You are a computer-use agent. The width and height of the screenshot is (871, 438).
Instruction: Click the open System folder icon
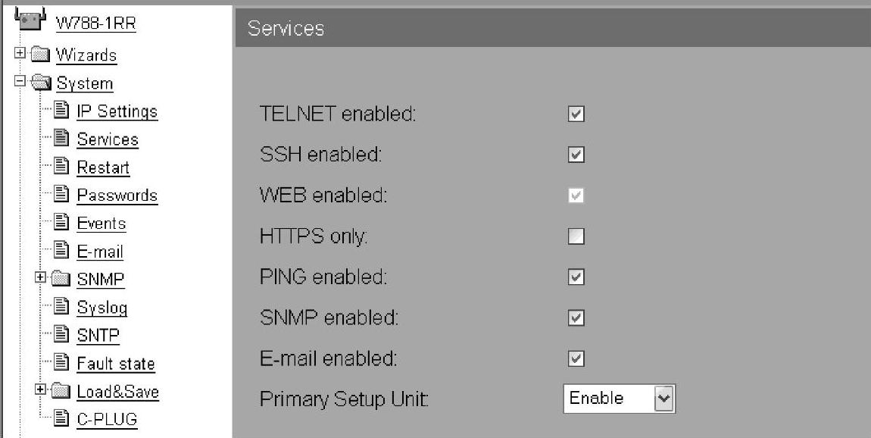pyautogui.click(x=41, y=83)
